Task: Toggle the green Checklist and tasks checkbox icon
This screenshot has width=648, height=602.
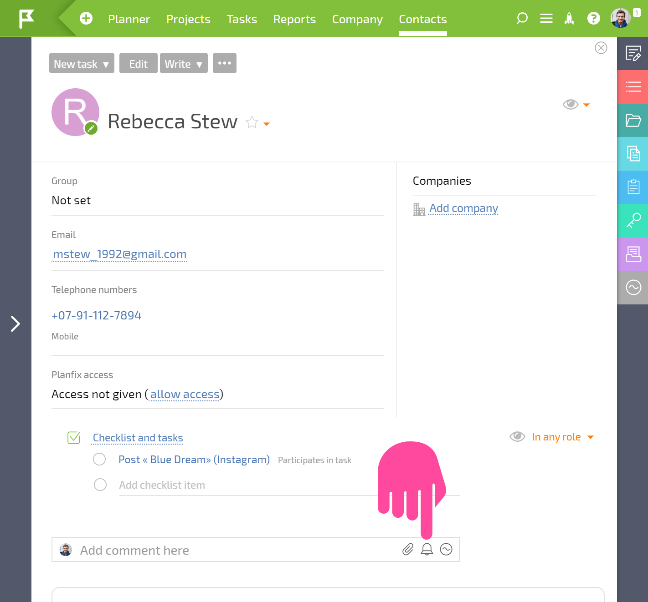Action: pos(74,437)
